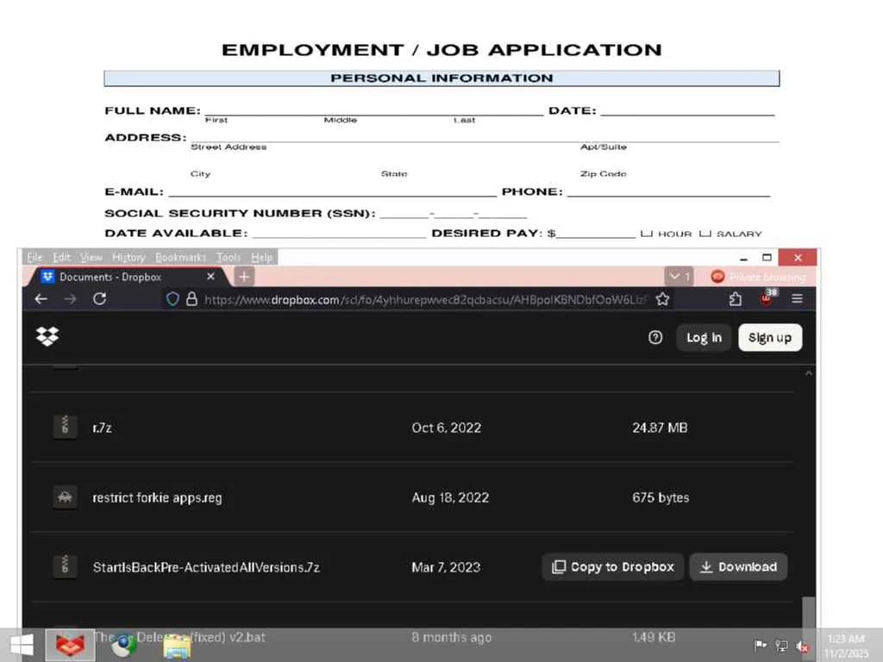Screen dimensions: 883x662
Task: Click the Sign up button
Action: 770,337
